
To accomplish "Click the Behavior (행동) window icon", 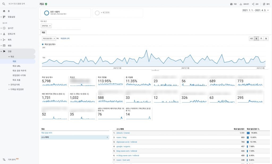I will click(x=4, y=46).
